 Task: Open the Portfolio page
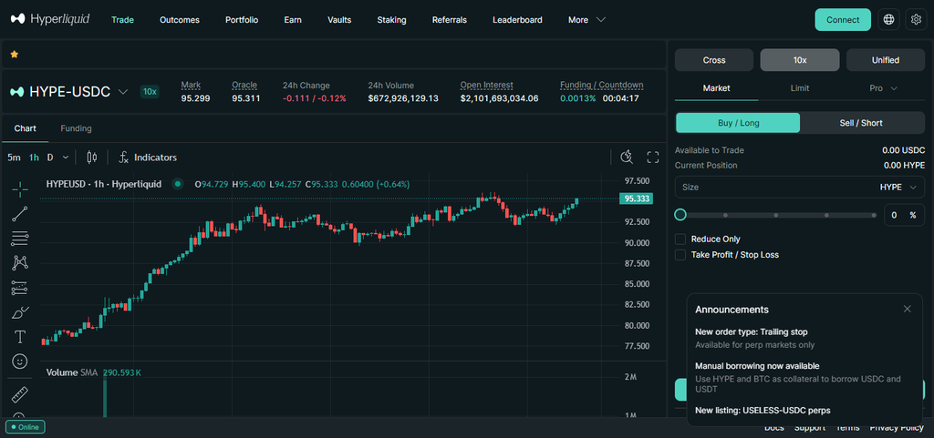(242, 20)
